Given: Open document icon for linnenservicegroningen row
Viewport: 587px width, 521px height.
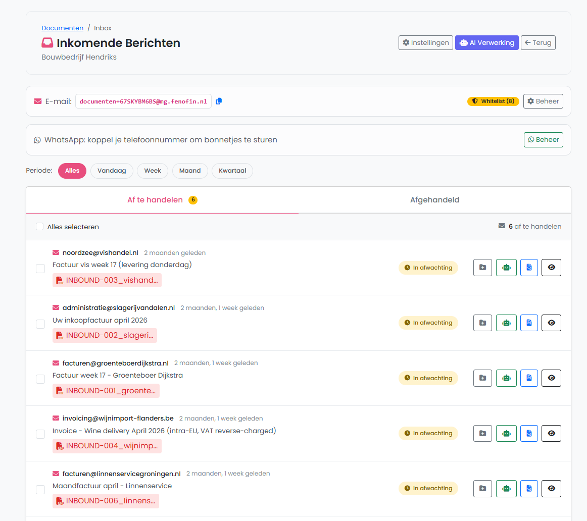Looking at the screenshot, I should [x=529, y=489].
